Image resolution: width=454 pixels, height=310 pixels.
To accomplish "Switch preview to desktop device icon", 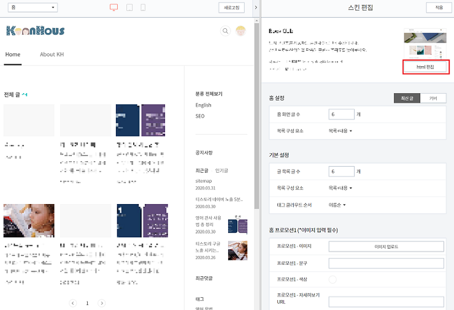I will pyautogui.click(x=113, y=7).
